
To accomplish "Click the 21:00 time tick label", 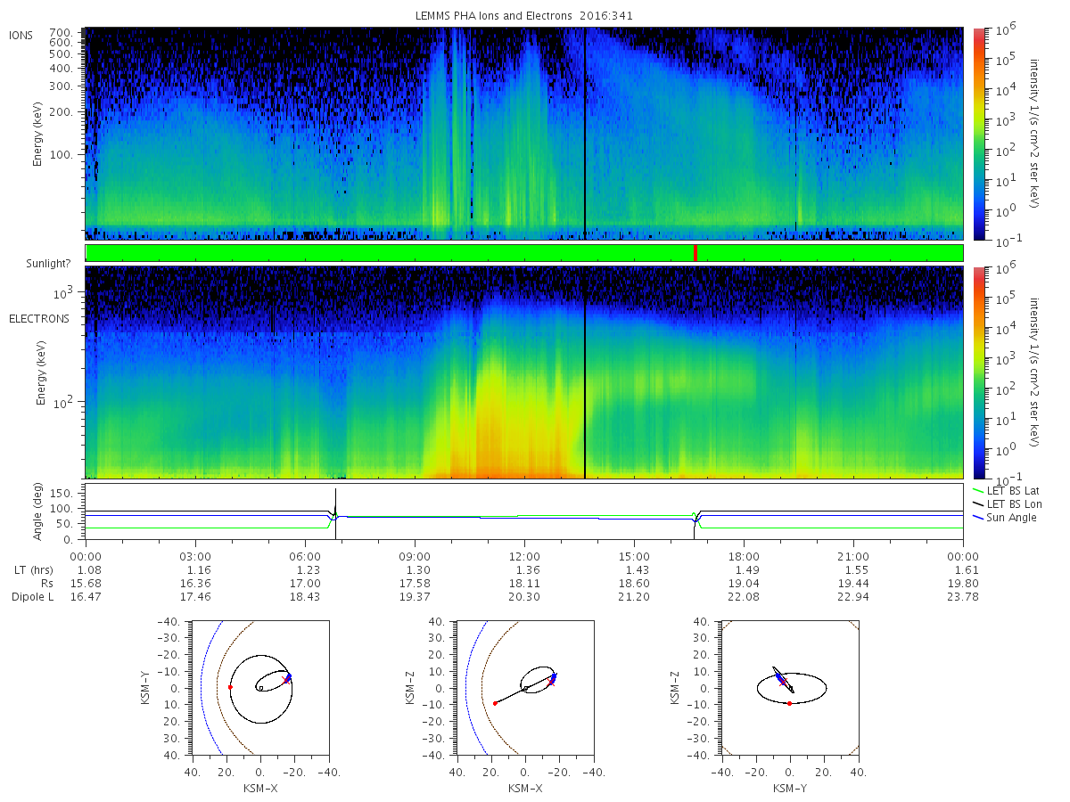I will click(853, 557).
